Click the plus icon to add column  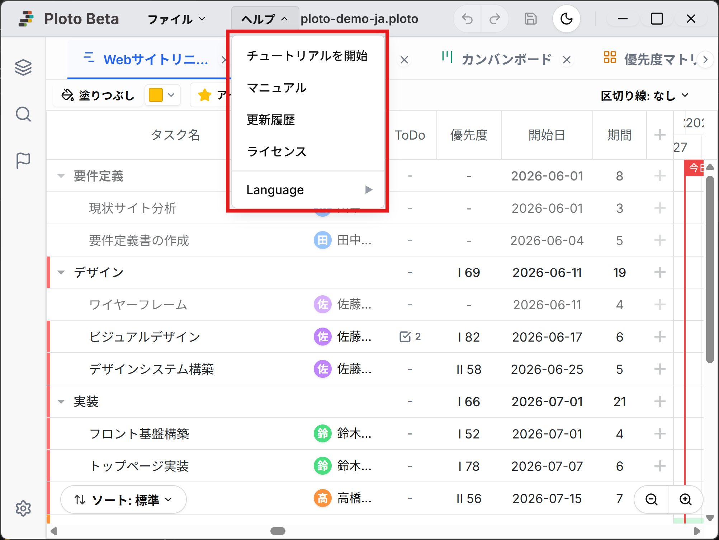point(659,135)
